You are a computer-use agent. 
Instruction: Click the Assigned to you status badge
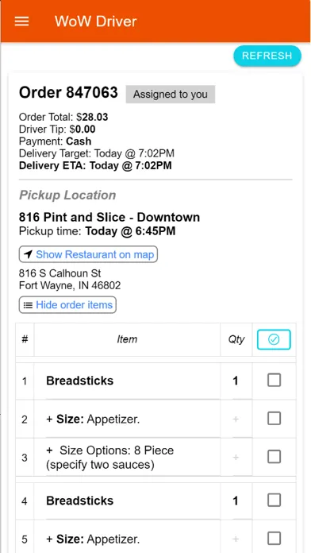click(x=171, y=95)
